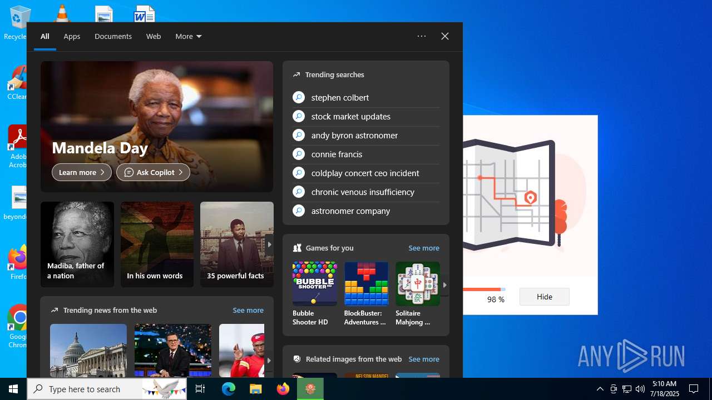Open the Capitol building news thumbnail
Viewport: 712px width, 400px height.
88,351
